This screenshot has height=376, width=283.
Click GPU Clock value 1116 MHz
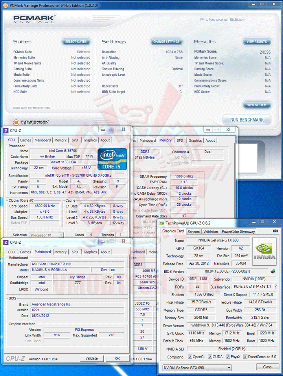coord(196,333)
